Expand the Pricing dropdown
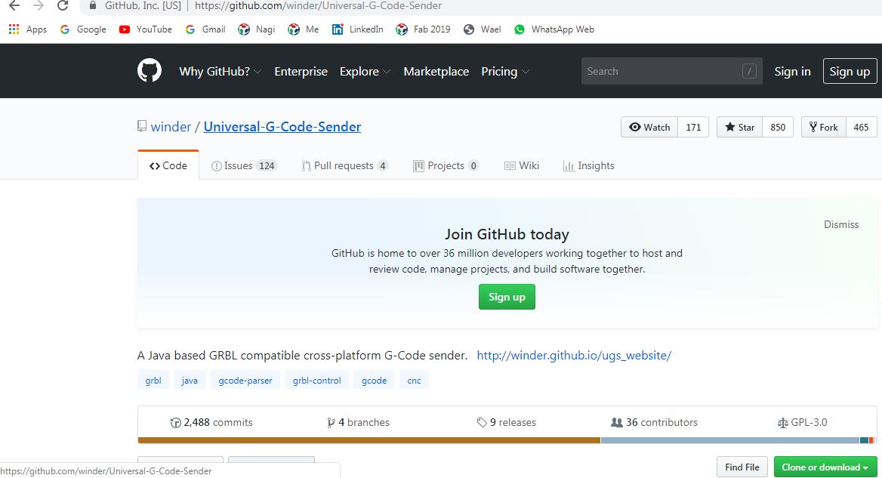 [x=505, y=72]
